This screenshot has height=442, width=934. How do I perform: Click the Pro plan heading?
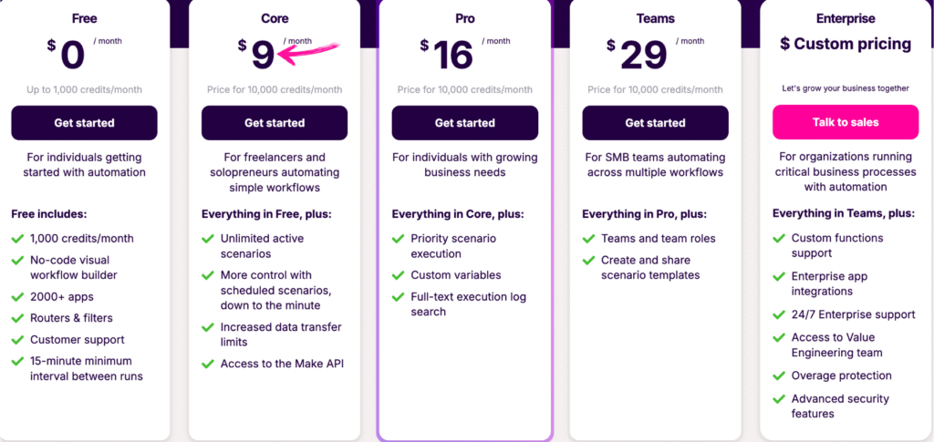464,18
